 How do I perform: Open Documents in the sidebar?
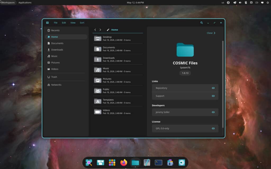coord(66,43)
